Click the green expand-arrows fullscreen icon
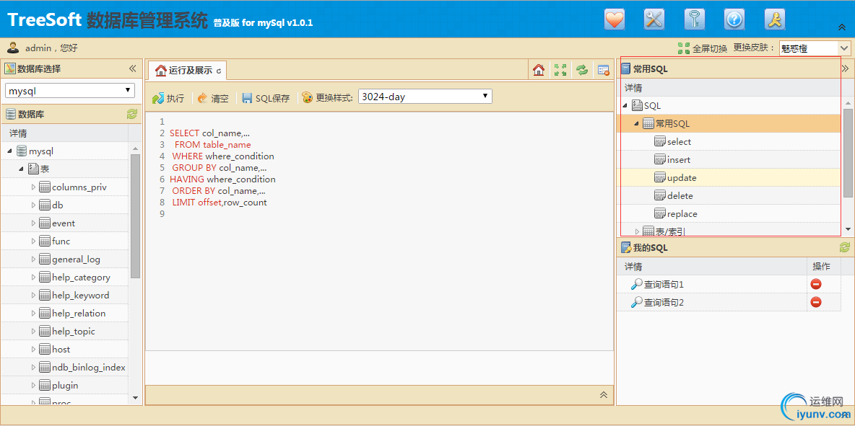This screenshot has height=426, width=855. pos(560,70)
